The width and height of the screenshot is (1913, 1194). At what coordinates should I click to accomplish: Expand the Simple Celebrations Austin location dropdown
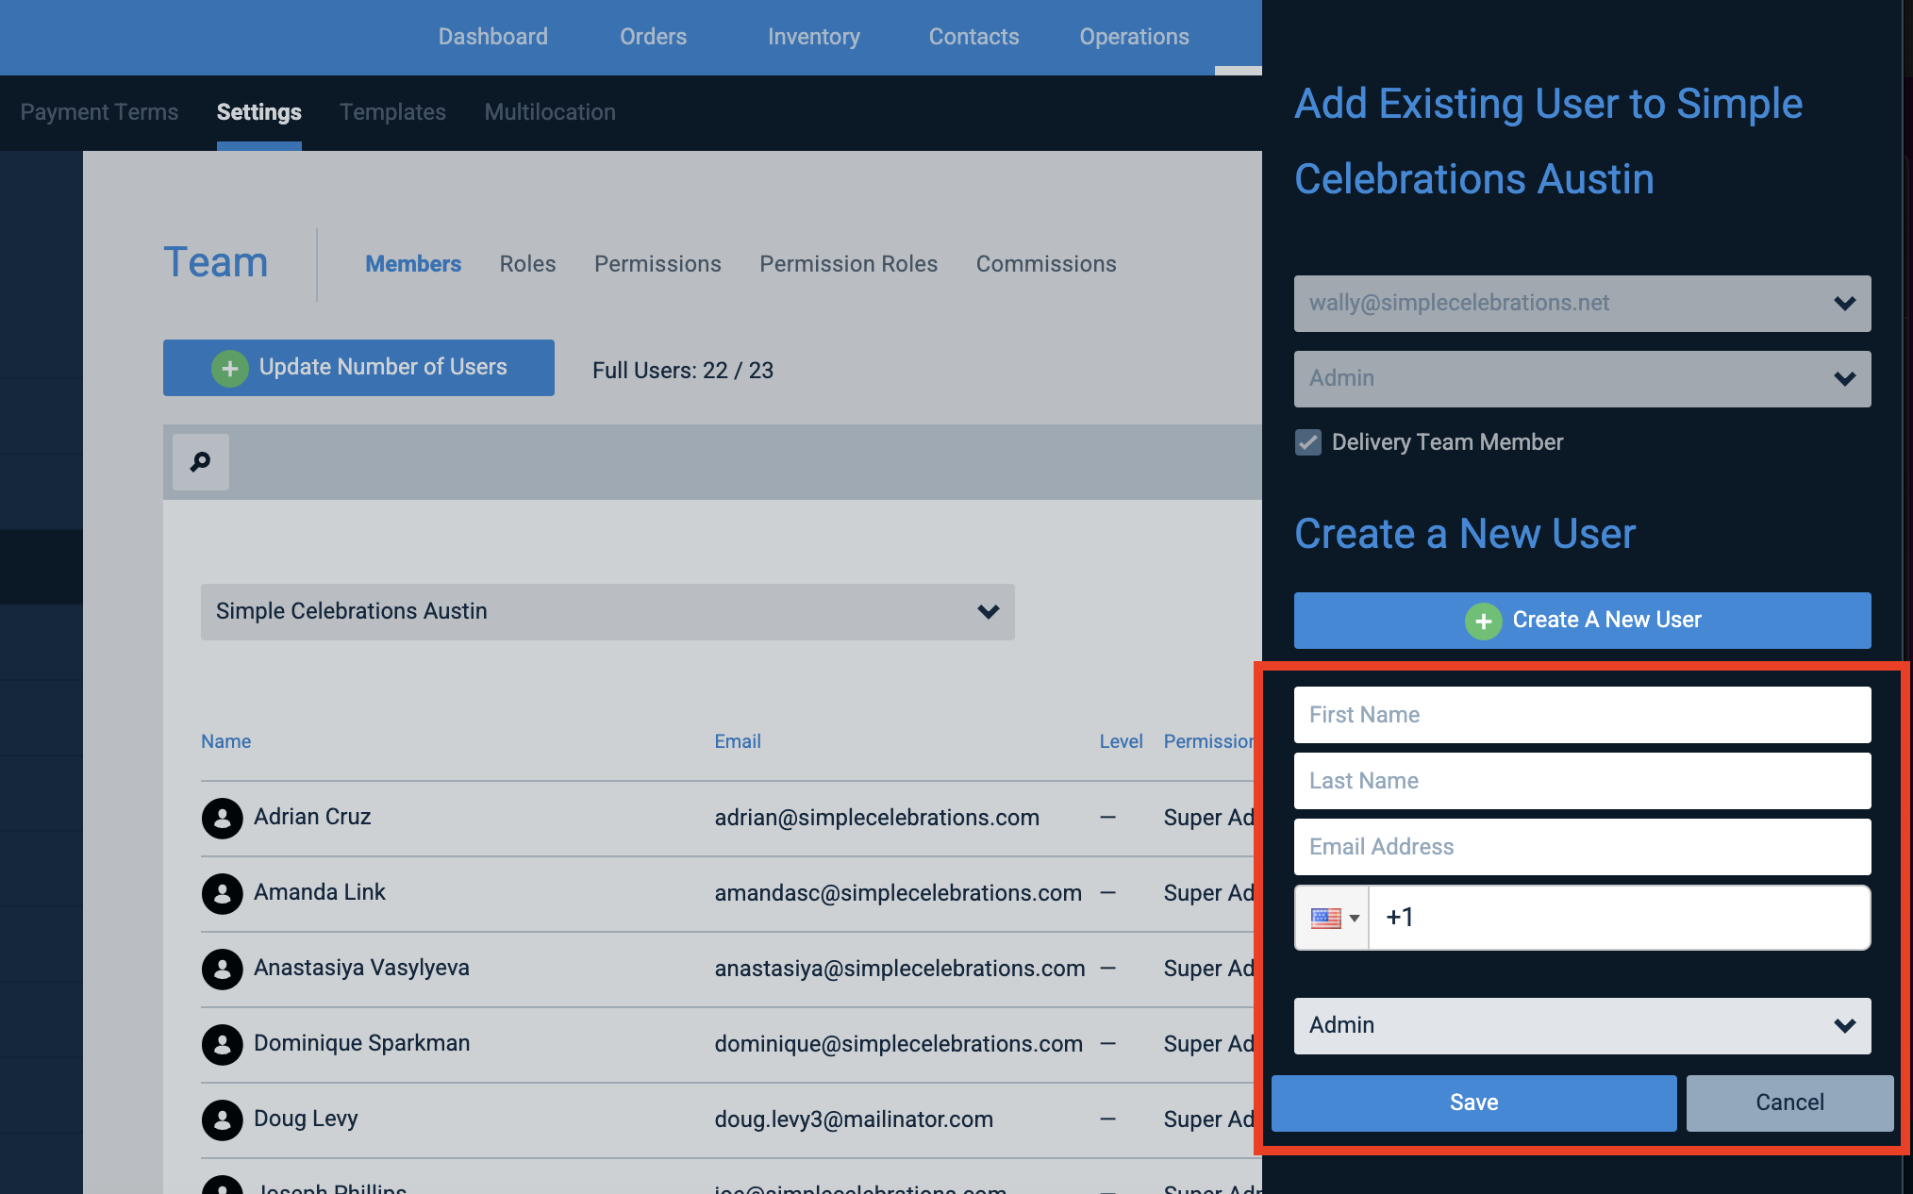607,612
